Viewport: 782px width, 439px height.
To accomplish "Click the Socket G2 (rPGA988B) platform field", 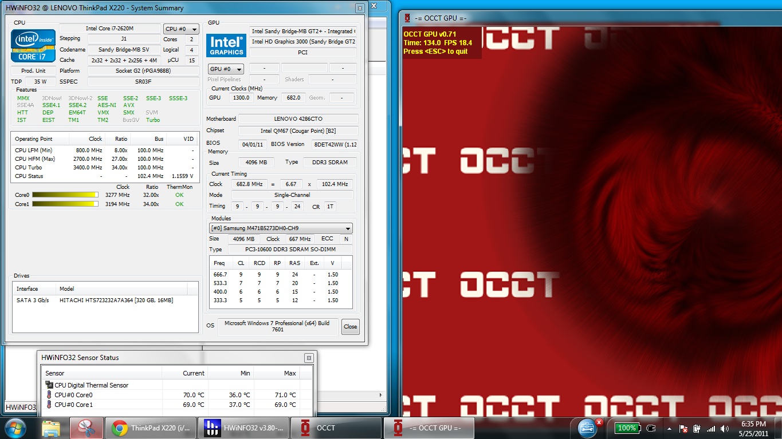I will click(x=143, y=71).
